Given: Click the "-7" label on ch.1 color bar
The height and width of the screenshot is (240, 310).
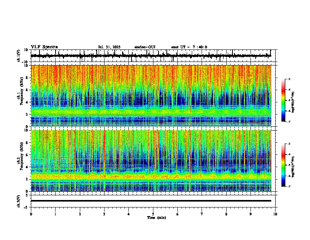Looking at the screenshot, I should pyautogui.click(x=288, y=122).
